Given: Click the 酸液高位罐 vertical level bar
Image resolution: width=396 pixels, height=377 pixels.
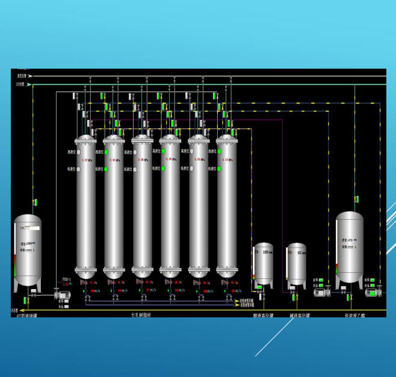Looking at the screenshot, I should (254, 263).
